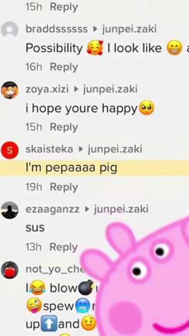This screenshot has height=336, width=189.
Task: Reply to braddssssss comment
Action: 64,67
